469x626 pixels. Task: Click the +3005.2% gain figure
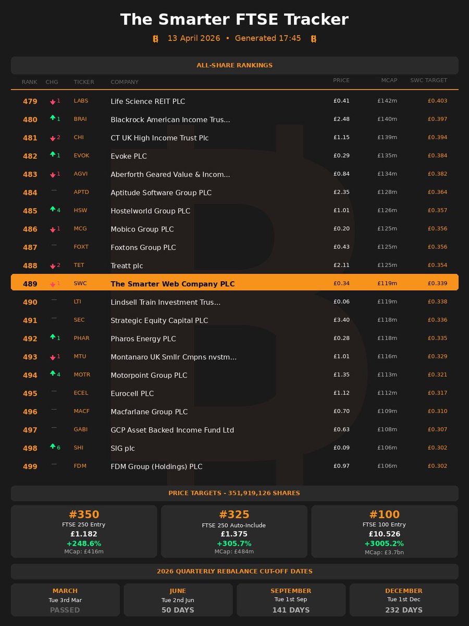point(385,544)
